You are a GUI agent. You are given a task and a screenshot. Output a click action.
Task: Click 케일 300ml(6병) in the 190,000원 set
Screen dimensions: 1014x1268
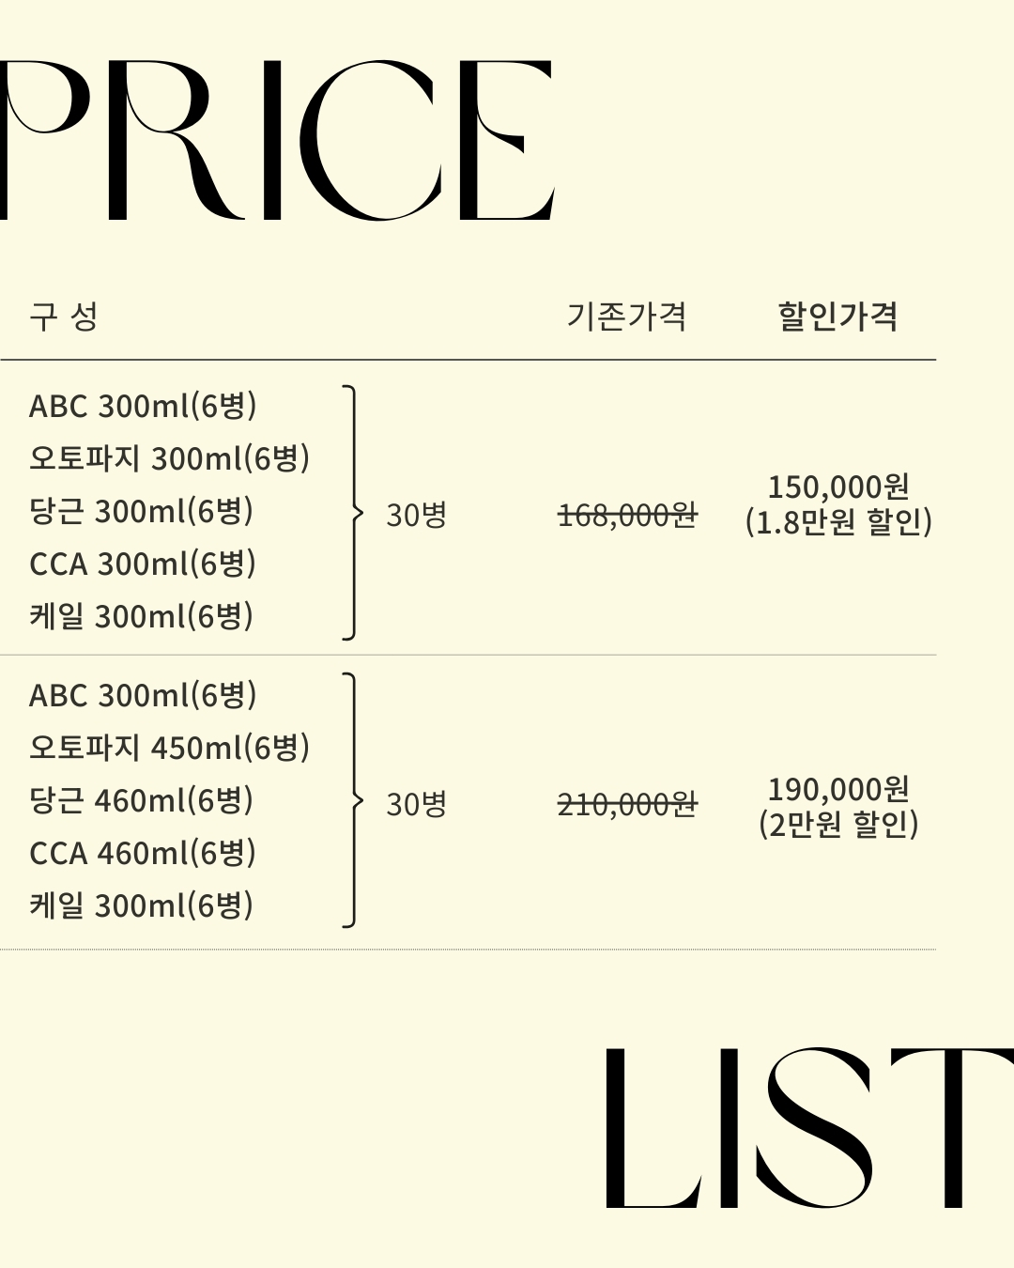tap(141, 905)
